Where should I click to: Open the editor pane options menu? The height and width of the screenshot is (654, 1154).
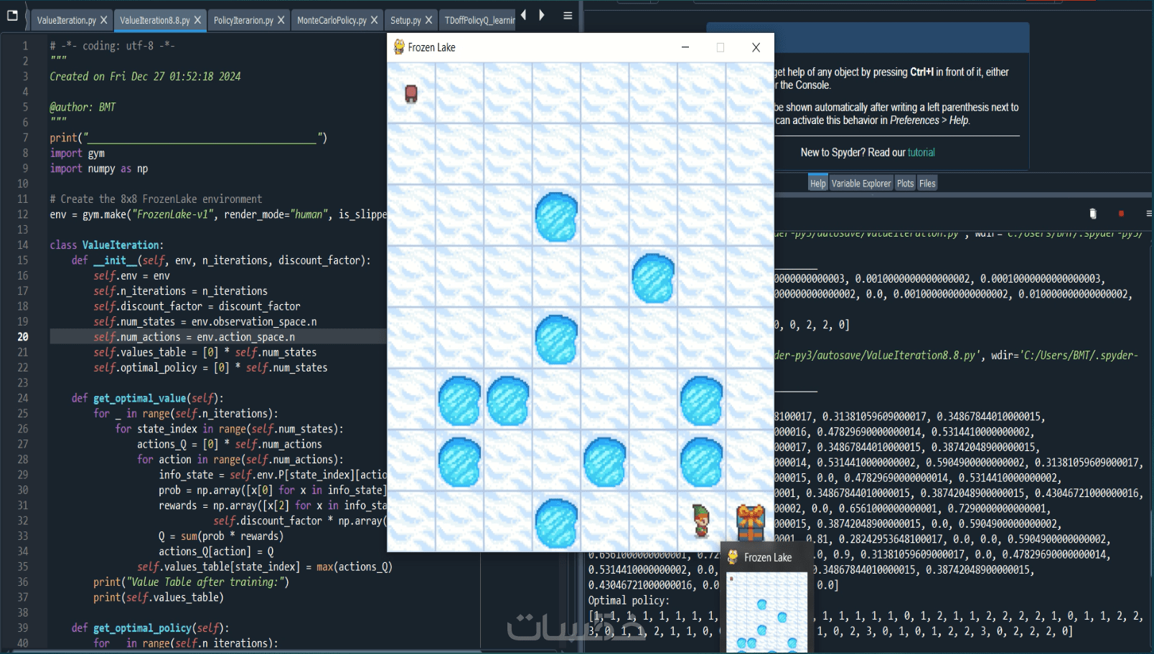568,16
